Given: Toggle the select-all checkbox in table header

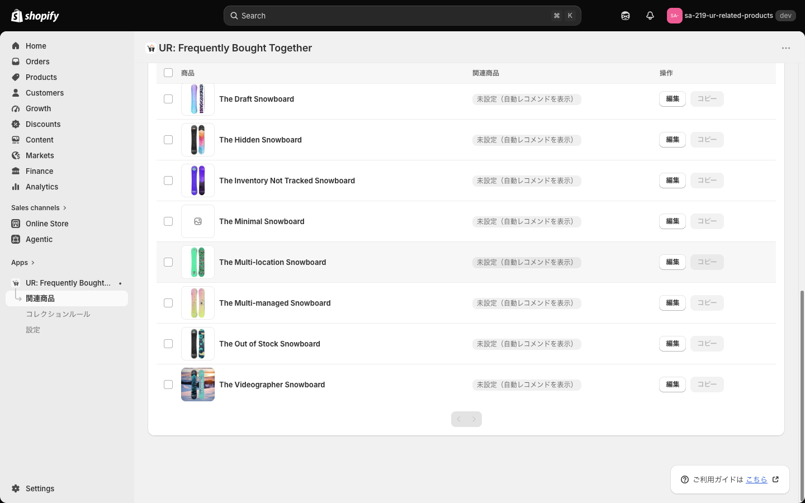Looking at the screenshot, I should (168, 73).
